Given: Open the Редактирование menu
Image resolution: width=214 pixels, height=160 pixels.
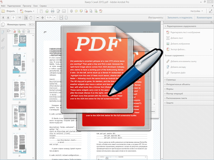Looking at the screenshot, I should pos(14,6).
